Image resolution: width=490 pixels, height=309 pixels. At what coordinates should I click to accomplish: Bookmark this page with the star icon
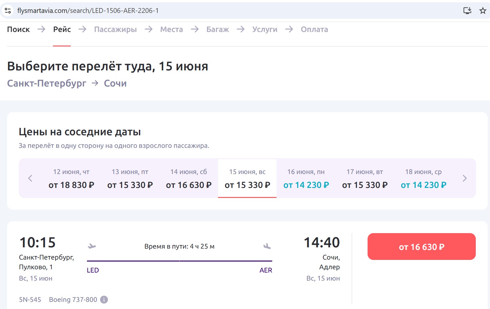[483, 11]
